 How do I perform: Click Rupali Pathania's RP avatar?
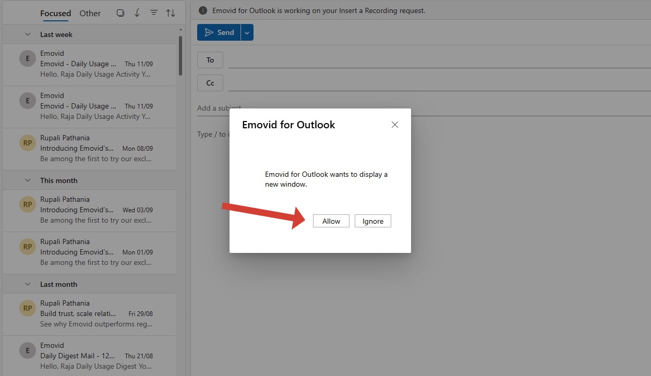[x=27, y=142]
